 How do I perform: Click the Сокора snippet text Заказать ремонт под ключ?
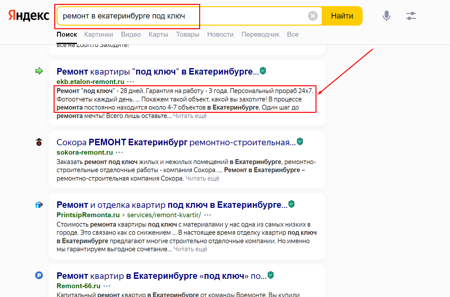186,170
